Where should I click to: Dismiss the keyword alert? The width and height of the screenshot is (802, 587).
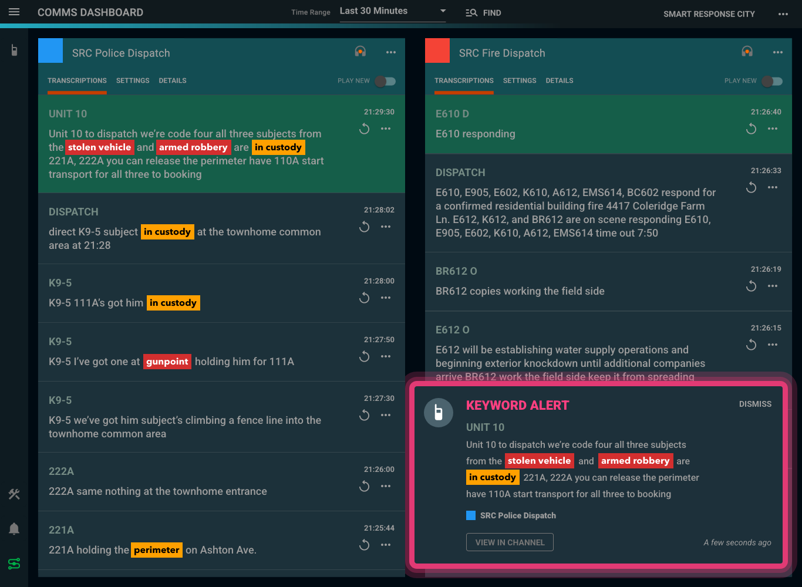coord(755,404)
